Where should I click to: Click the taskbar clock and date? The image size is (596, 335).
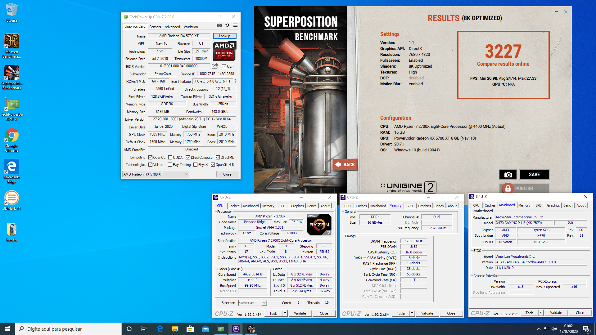(569, 329)
